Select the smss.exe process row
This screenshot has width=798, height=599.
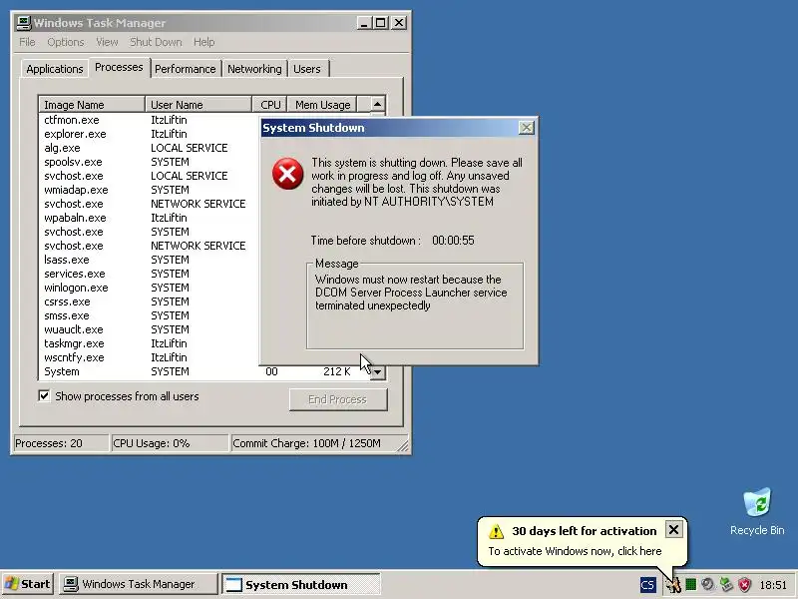pyautogui.click(x=149, y=315)
